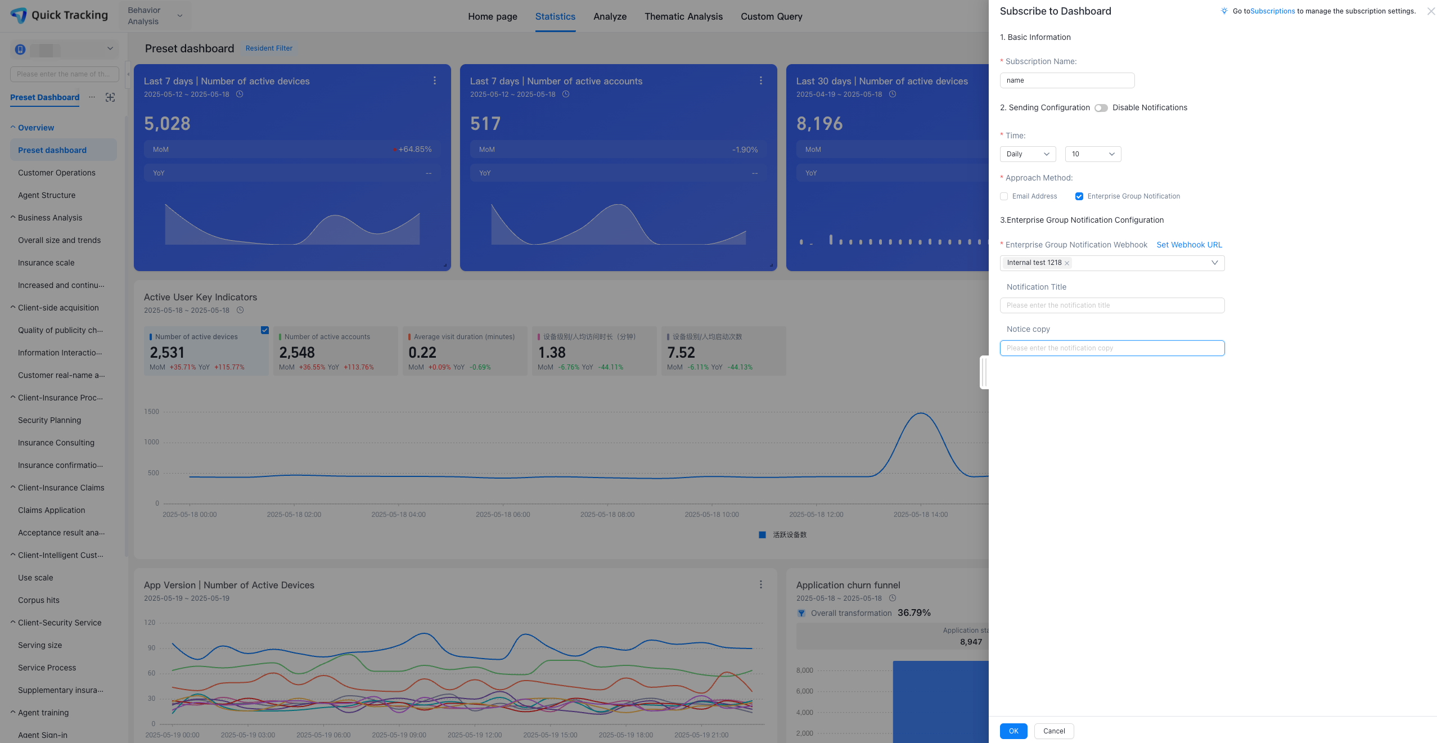The width and height of the screenshot is (1437, 743).
Task: Expand the Enterprise Group Webhook dropdown
Action: pos(1214,263)
